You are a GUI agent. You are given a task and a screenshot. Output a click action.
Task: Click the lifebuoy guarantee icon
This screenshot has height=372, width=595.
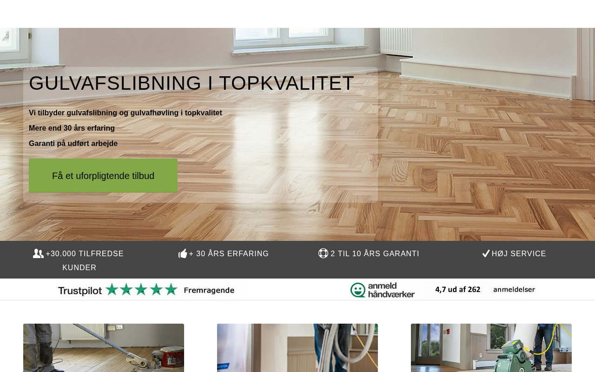coord(323,253)
